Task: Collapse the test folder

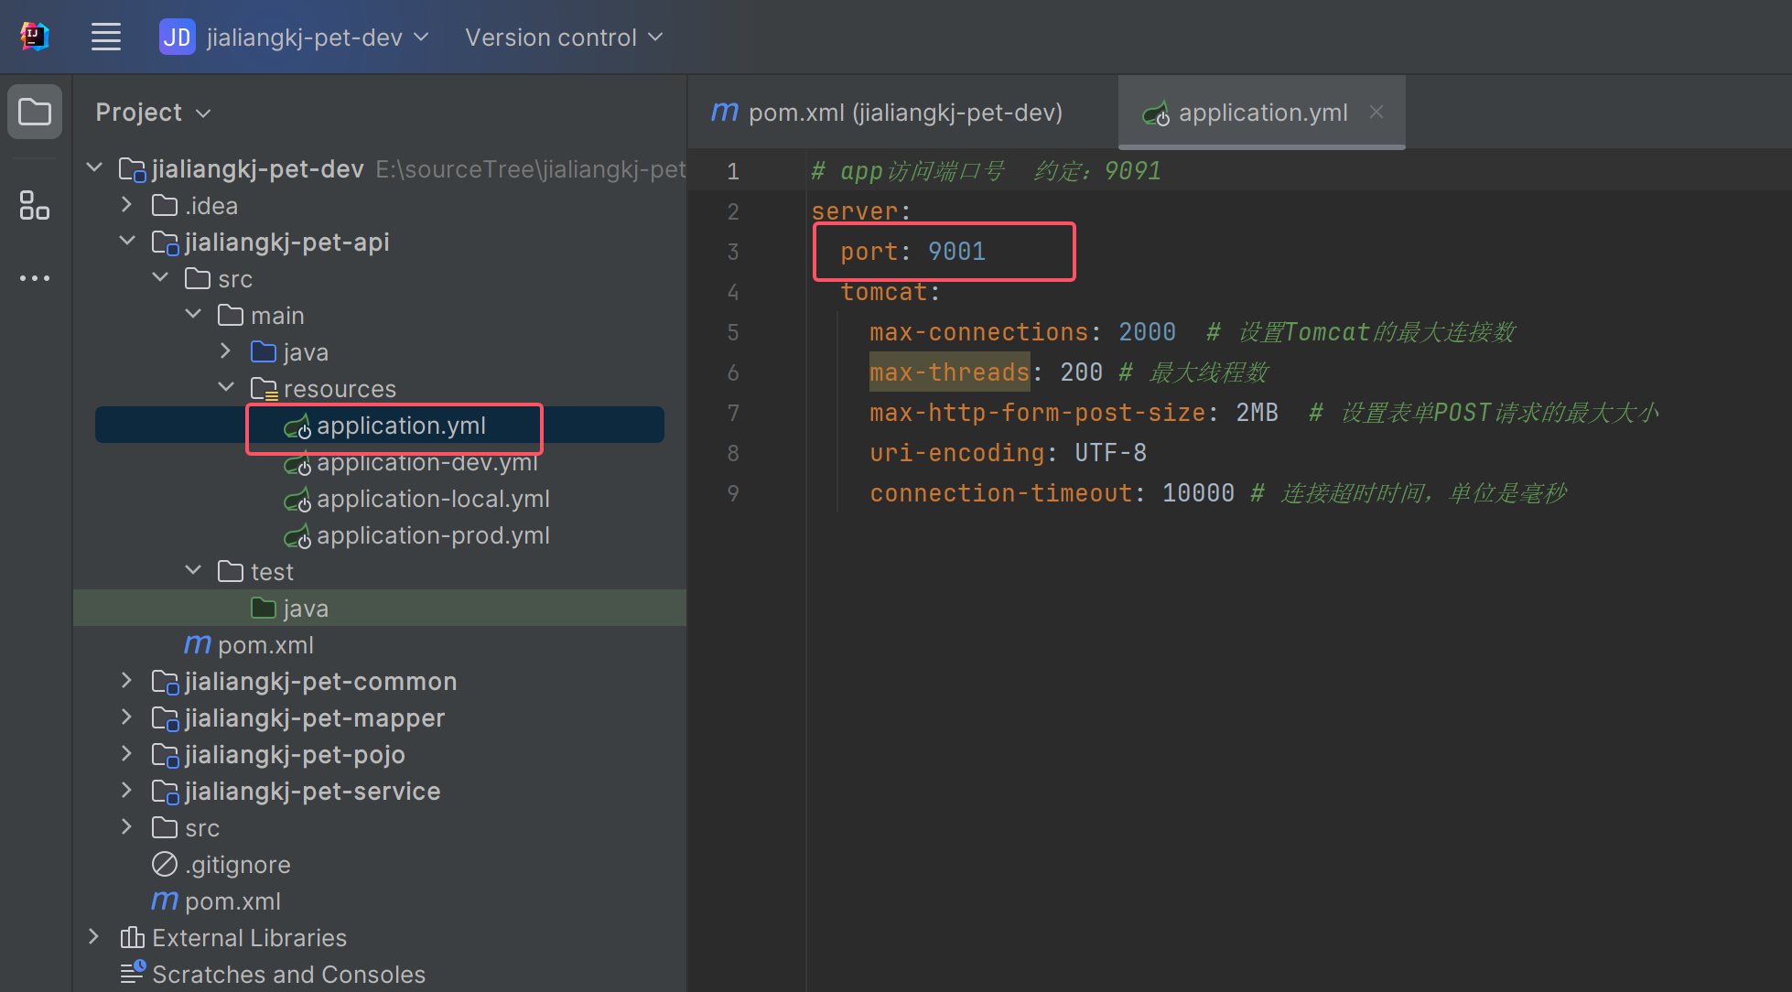Action: (x=193, y=570)
